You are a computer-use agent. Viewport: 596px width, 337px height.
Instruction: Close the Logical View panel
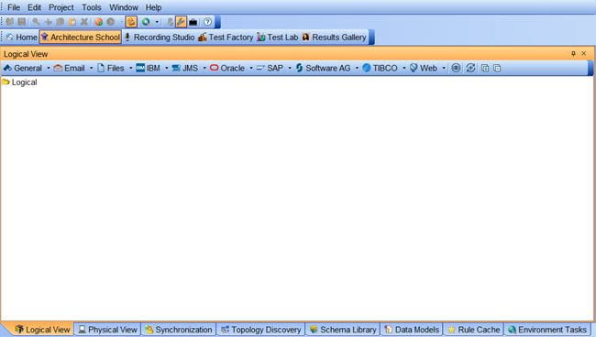click(x=584, y=54)
